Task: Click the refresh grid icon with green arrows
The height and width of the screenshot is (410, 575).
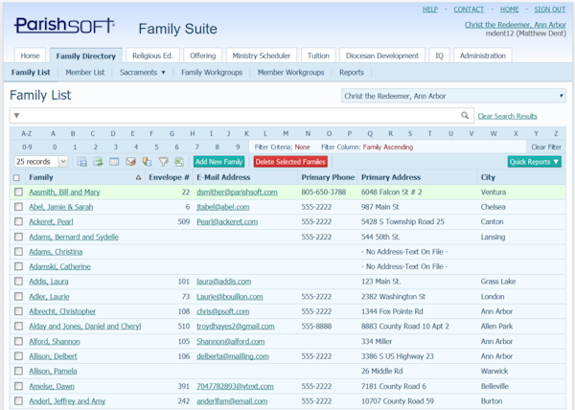Action: coord(98,162)
